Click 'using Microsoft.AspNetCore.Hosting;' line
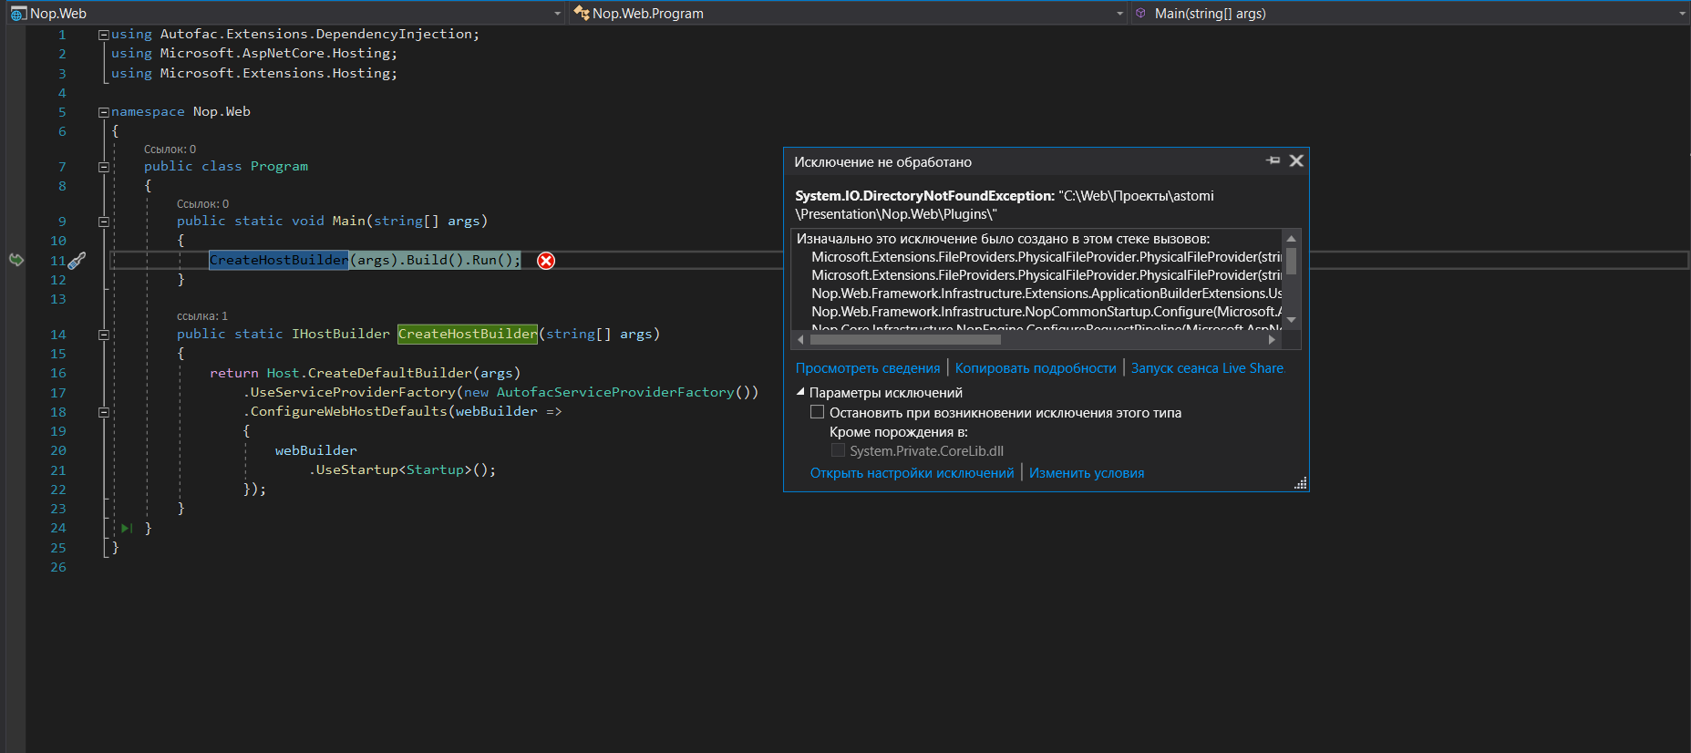The height and width of the screenshot is (753, 1691). (254, 54)
